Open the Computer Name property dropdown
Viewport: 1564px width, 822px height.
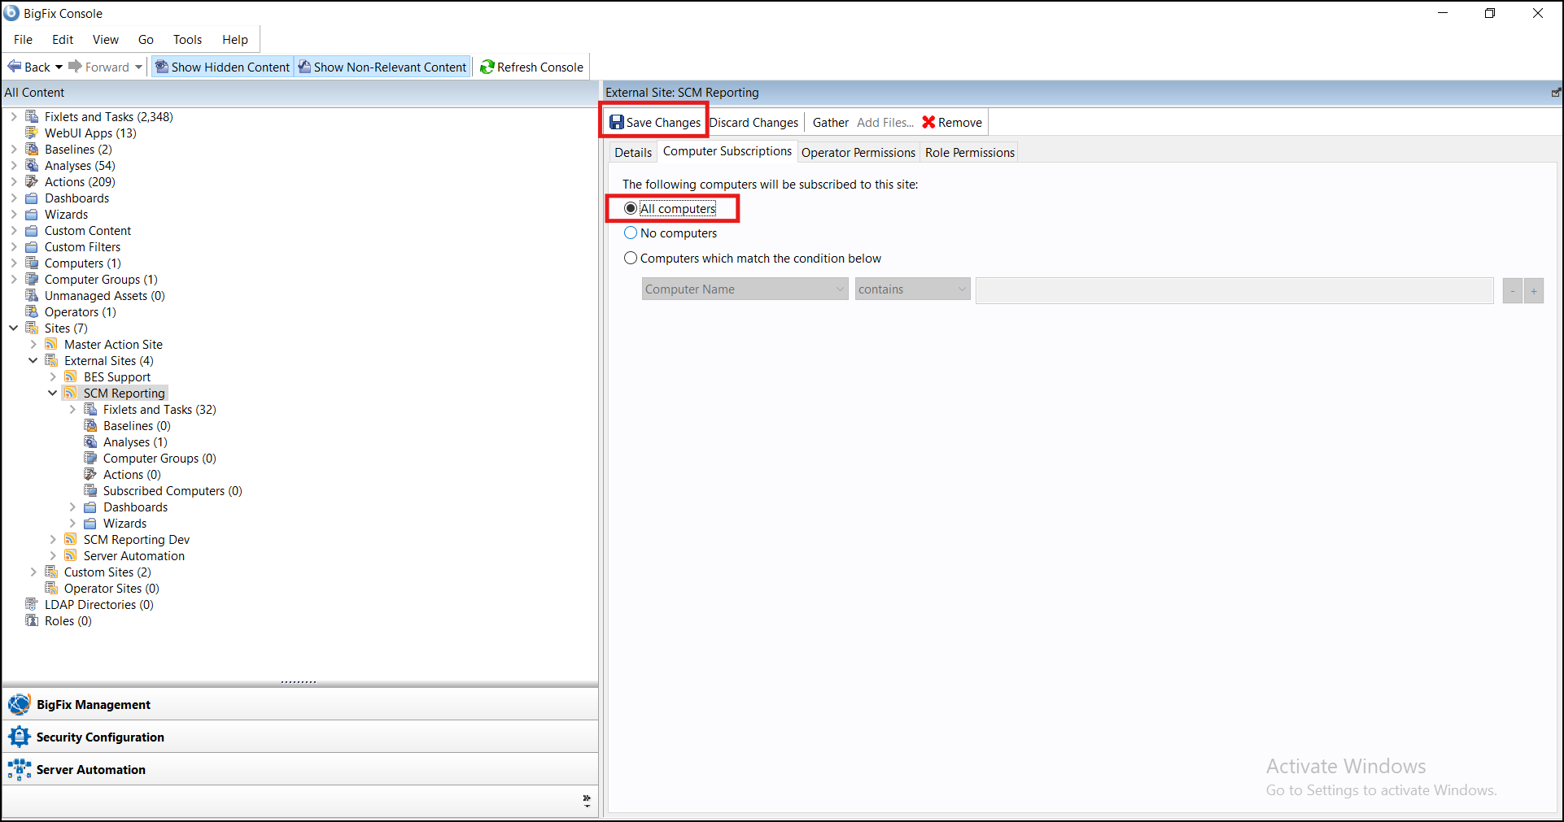745,289
